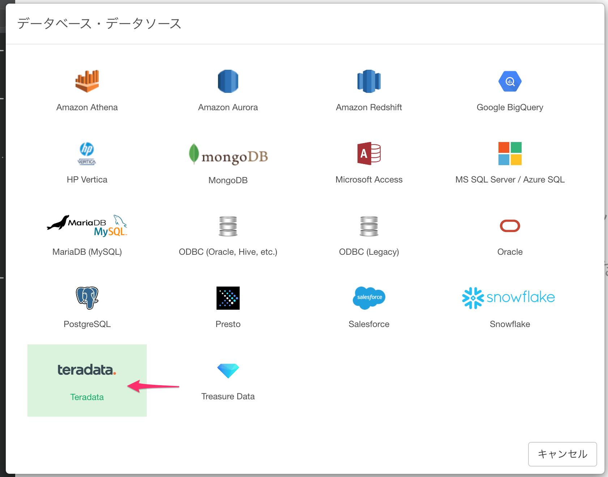Image resolution: width=608 pixels, height=477 pixels.
Task: Pick the Treasure Data diamond icon
Action: coord(228,371)
